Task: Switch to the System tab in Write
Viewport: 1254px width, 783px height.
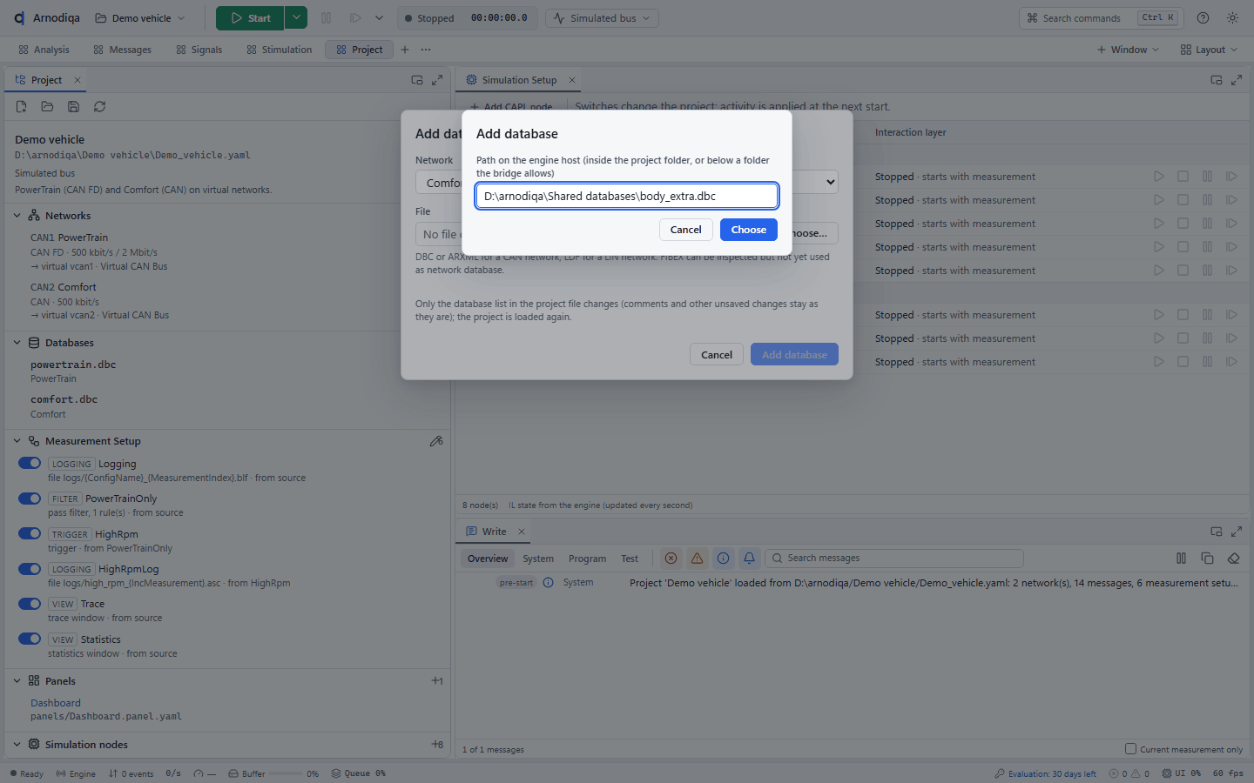Action: tap(538, 559)
